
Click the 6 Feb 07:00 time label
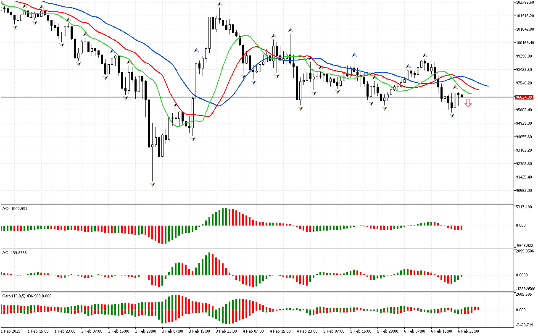point(414,331)
